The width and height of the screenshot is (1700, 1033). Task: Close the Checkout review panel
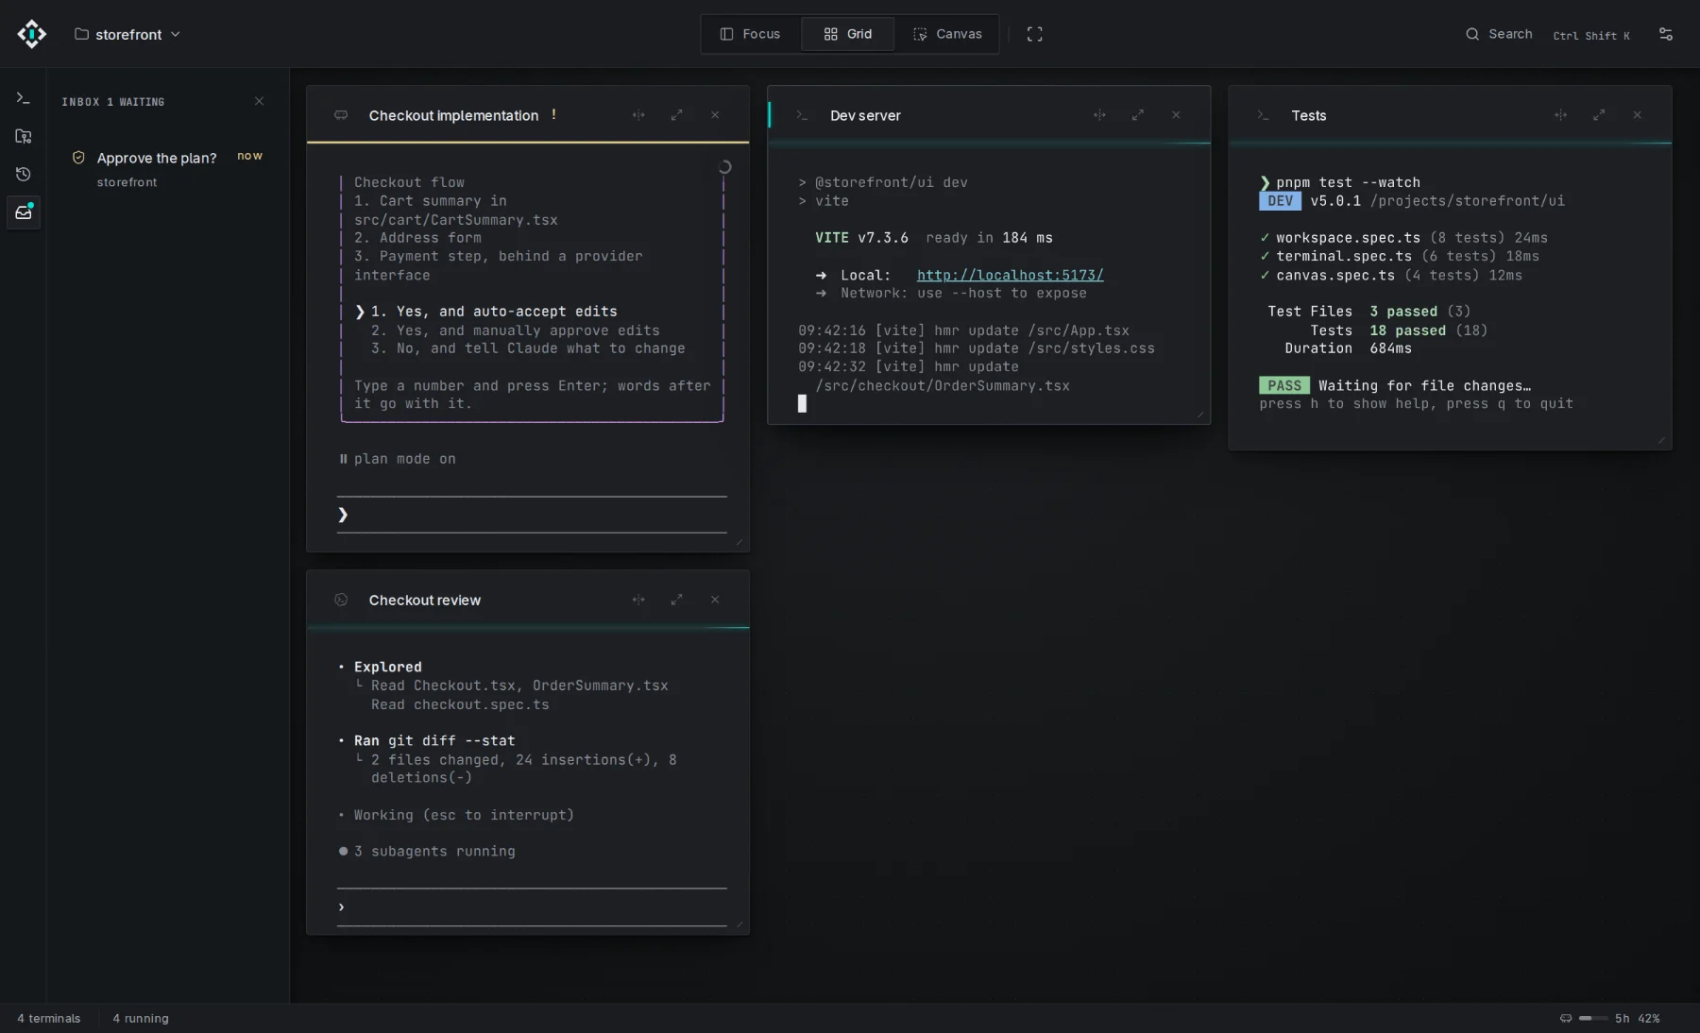pos(715,600)
